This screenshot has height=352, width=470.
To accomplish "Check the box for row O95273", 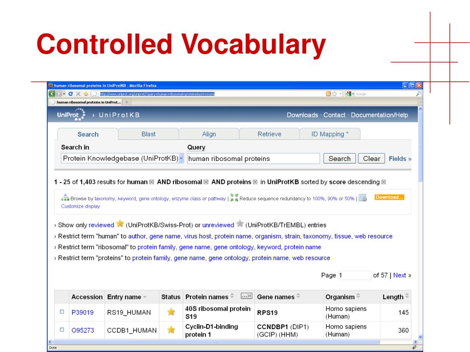I will [x=62, y=330].
